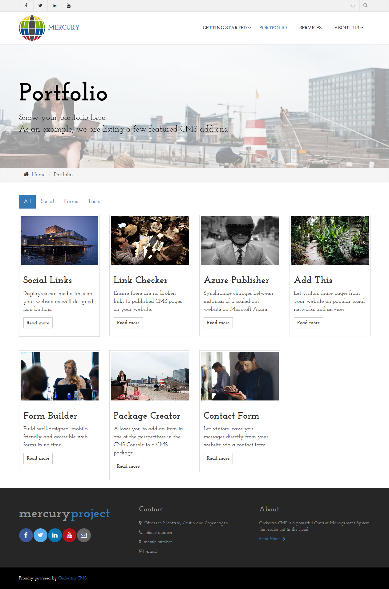This screenshot has width=389, height=589.
Task: Switch to the Forms filter tab
Action: point(71,201)
